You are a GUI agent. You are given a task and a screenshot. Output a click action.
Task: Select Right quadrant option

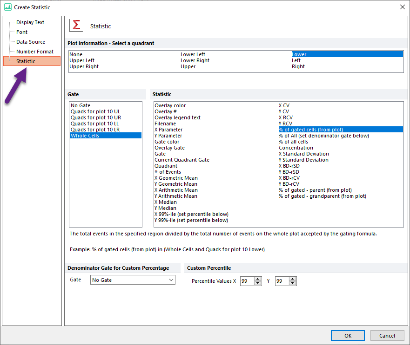[x=298, y=66]
